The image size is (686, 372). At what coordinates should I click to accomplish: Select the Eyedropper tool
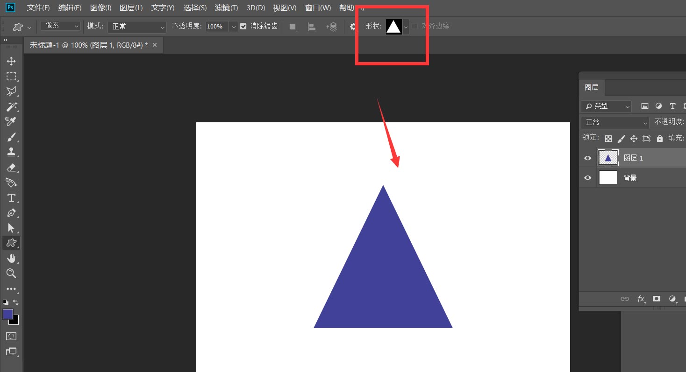pos(11,121)
